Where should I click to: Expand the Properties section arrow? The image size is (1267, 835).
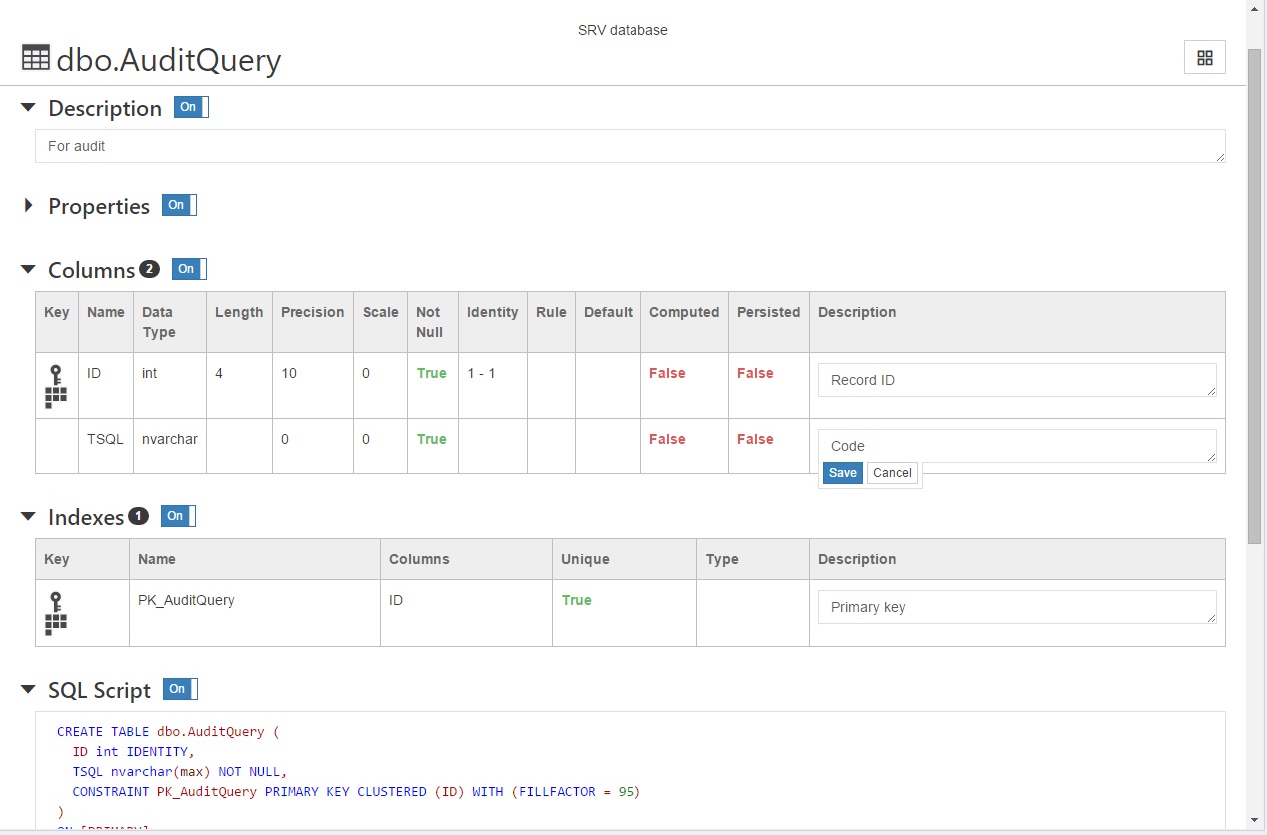point(28,206)
